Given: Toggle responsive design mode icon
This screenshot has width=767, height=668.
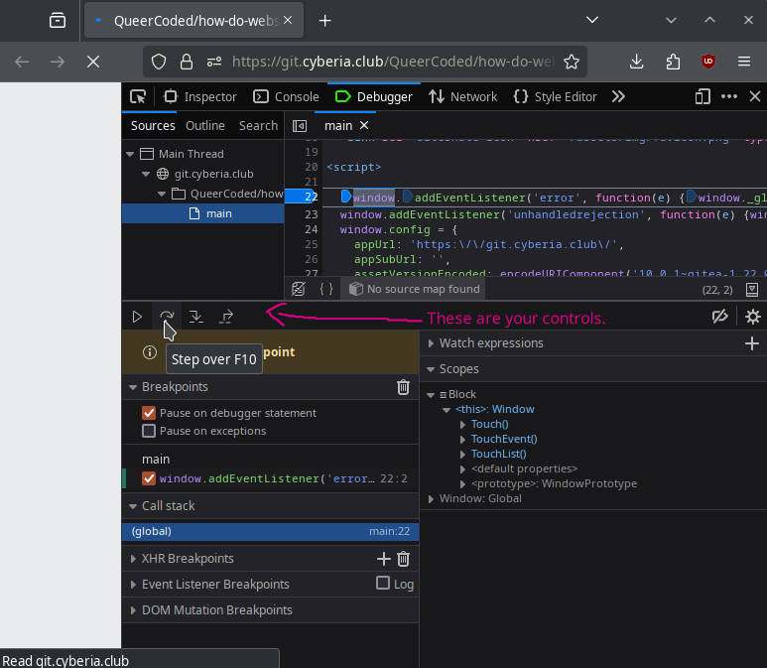Looking at the screenshot, I should (703, 97).
